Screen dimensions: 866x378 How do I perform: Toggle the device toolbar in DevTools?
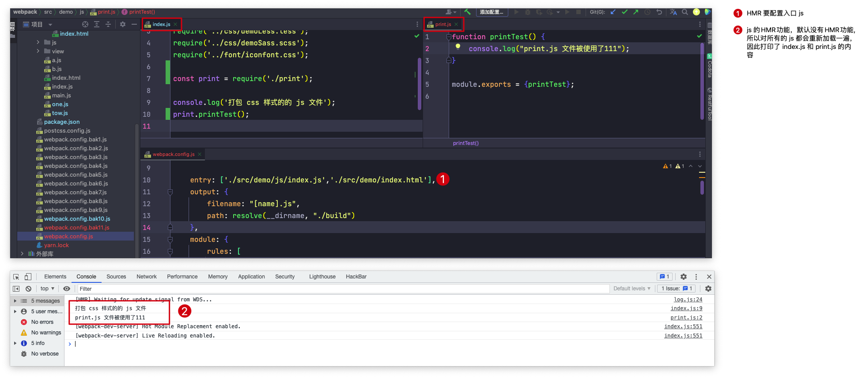[x=28, y=277]
